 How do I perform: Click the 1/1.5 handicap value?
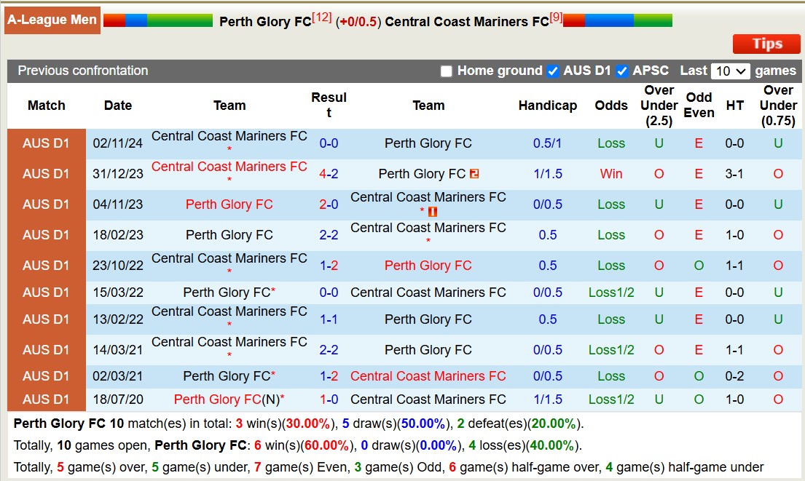548,174
